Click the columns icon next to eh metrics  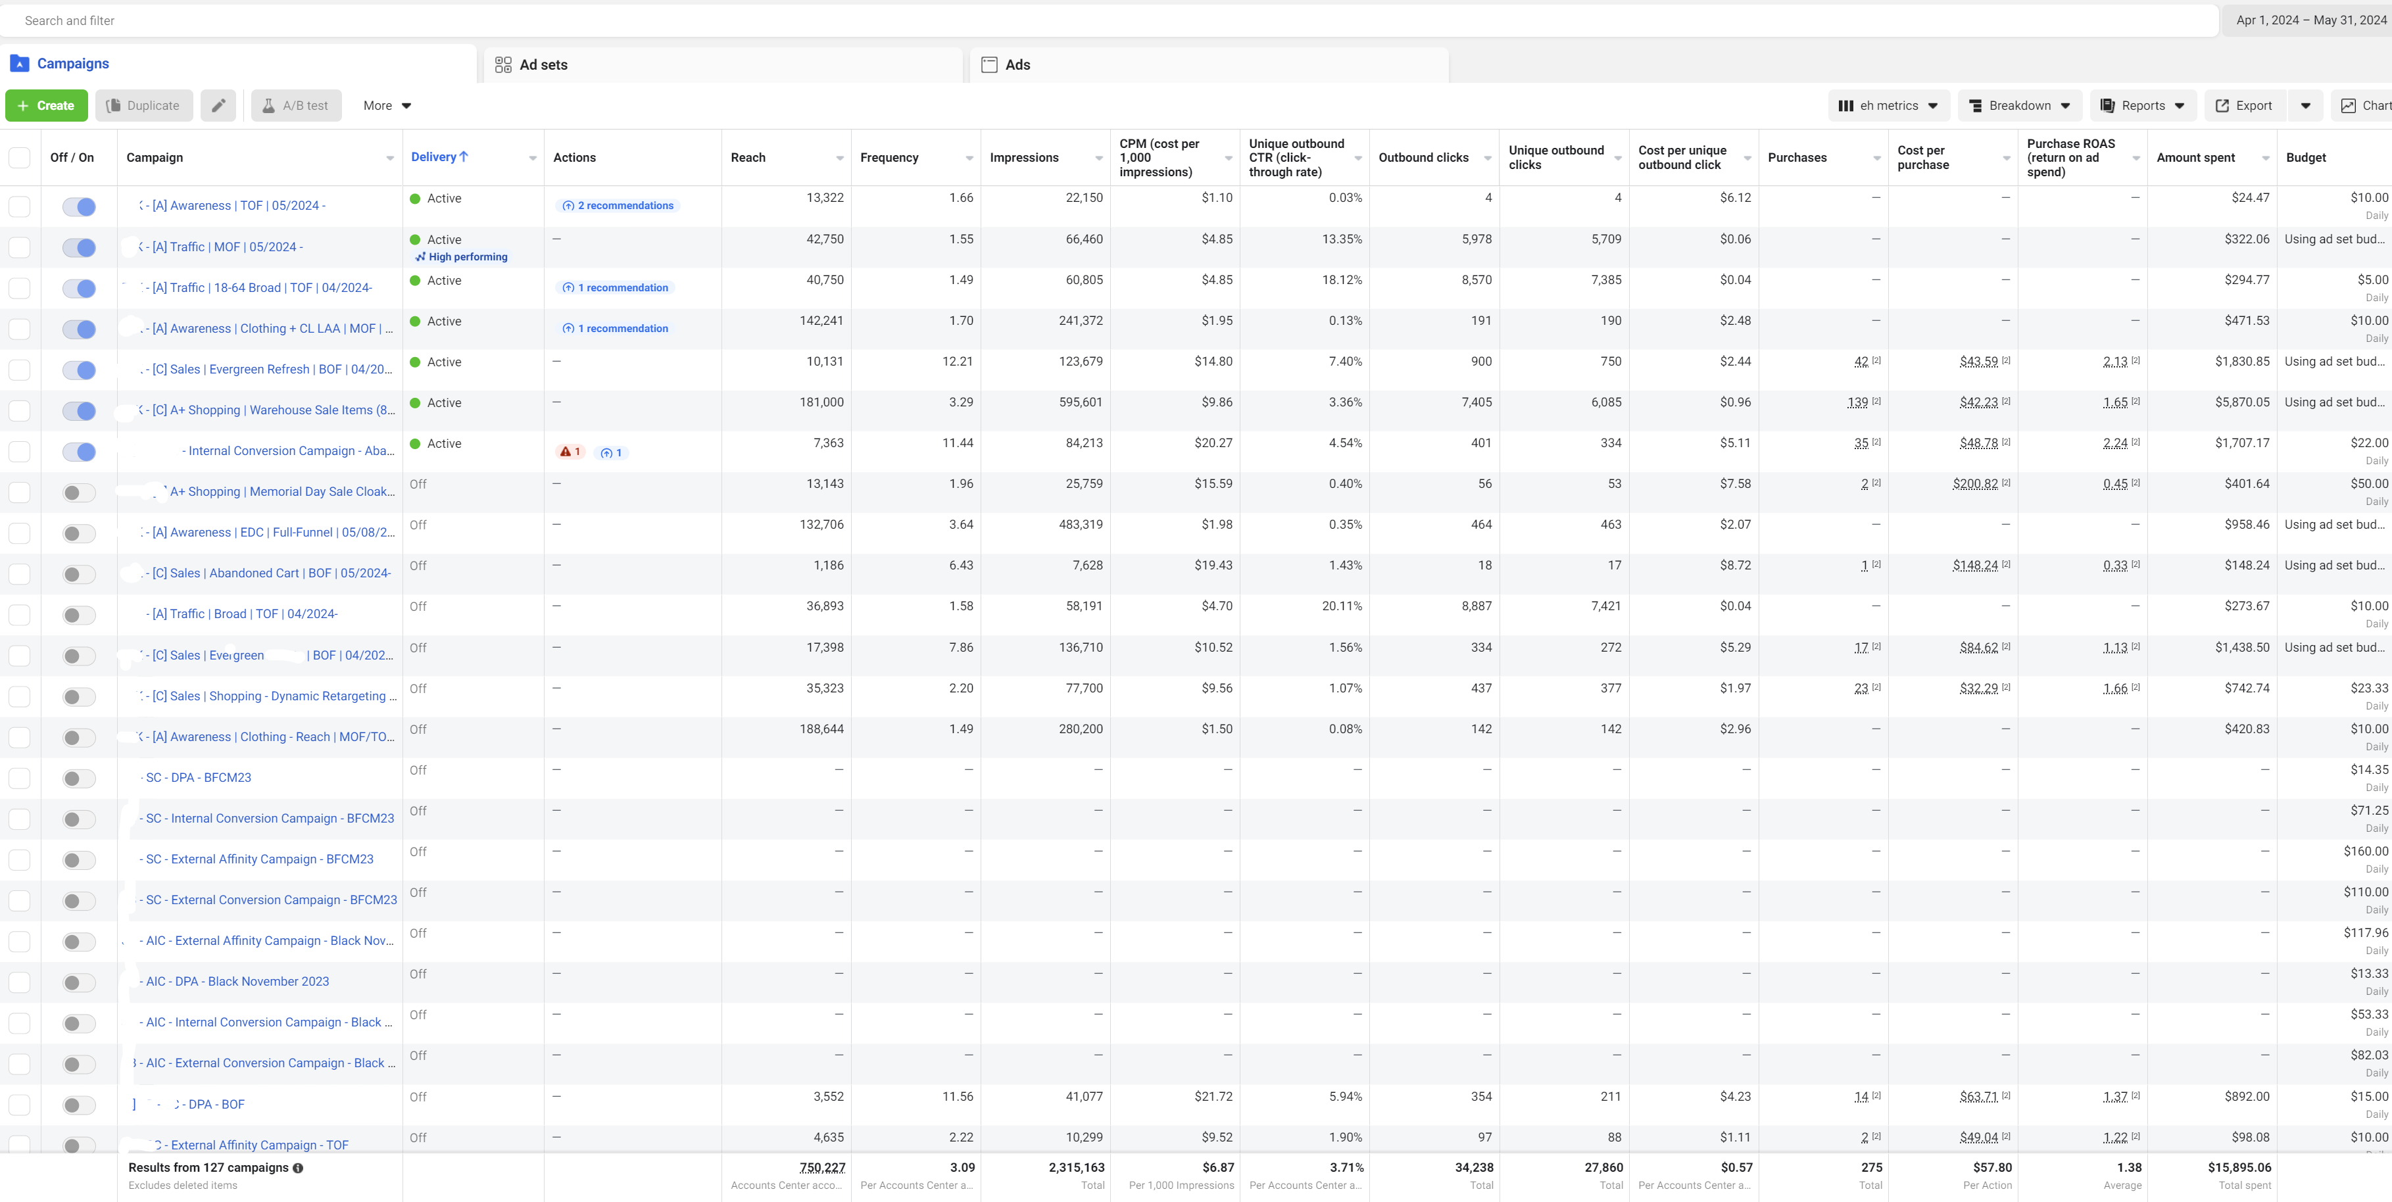pos(1846,106)
